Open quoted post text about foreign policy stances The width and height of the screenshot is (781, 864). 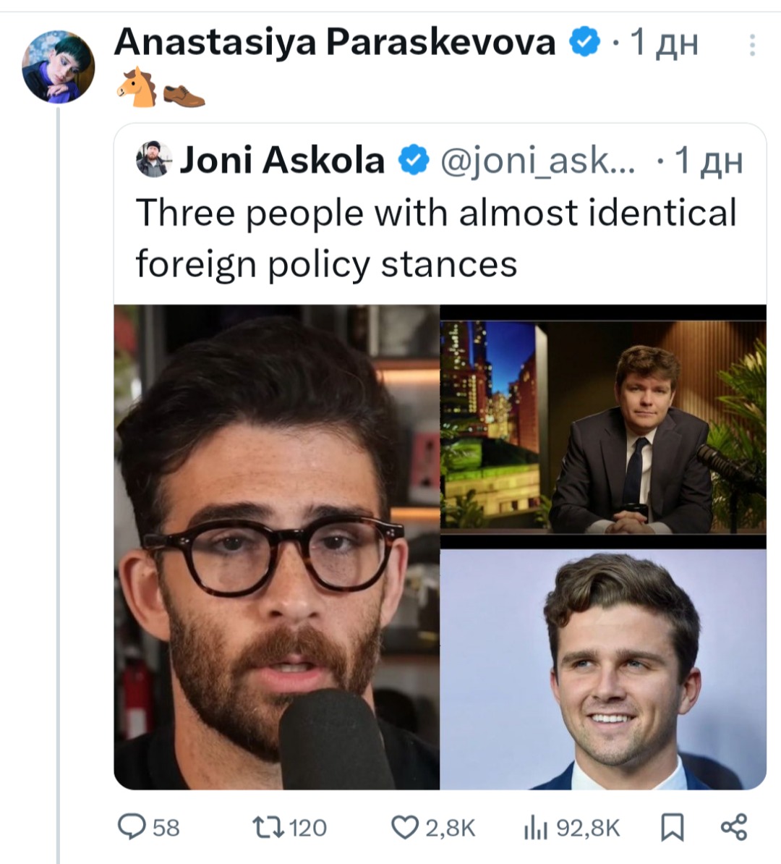[x=435, y=237]
